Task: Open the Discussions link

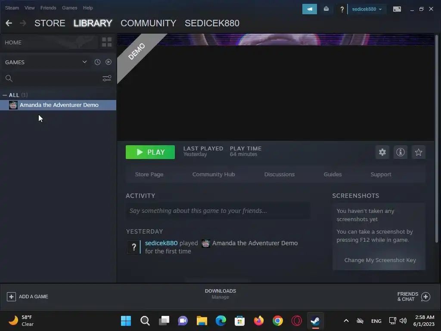Action: [279, 175]
